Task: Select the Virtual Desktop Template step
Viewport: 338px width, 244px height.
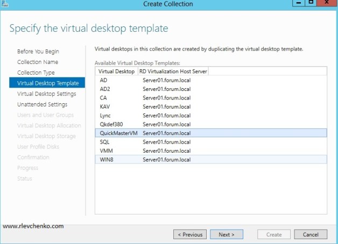Action: 47,83
